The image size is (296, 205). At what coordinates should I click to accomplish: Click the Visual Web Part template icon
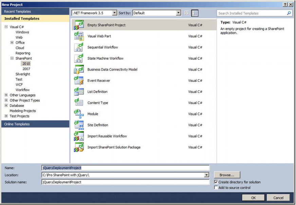point(79,36)
